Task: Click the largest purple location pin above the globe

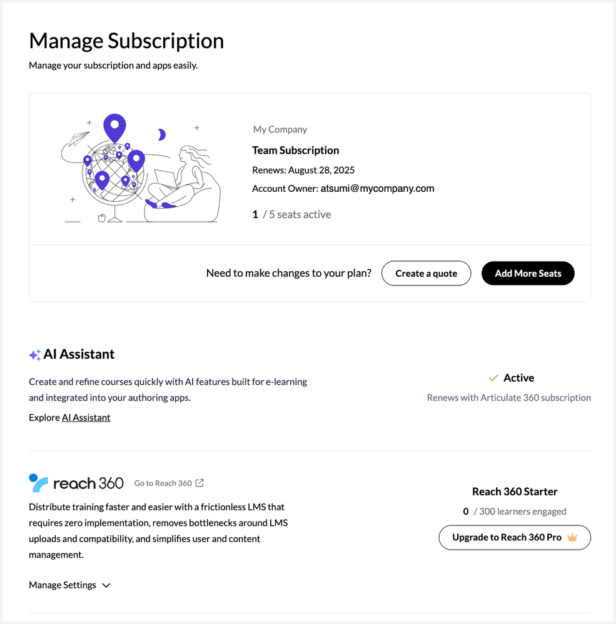Action: pos(114,127)
